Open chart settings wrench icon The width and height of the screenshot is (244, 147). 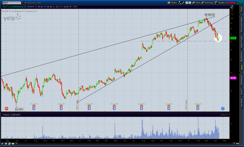[x=183, y=3]
